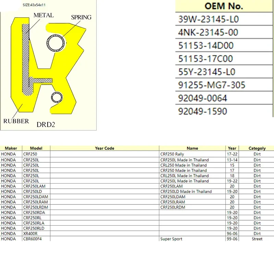This screenshot has height=274, width=274.
Task: Select the CRF250LAM model cell
Action: (x=36, y=186)
